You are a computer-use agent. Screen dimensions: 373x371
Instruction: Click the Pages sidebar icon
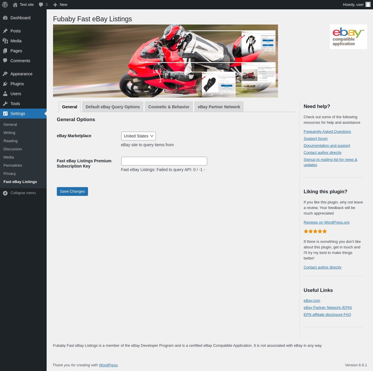(x=5, y=51)
